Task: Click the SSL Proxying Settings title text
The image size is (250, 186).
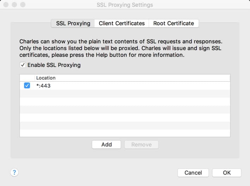Action: [x=125, y=5]
